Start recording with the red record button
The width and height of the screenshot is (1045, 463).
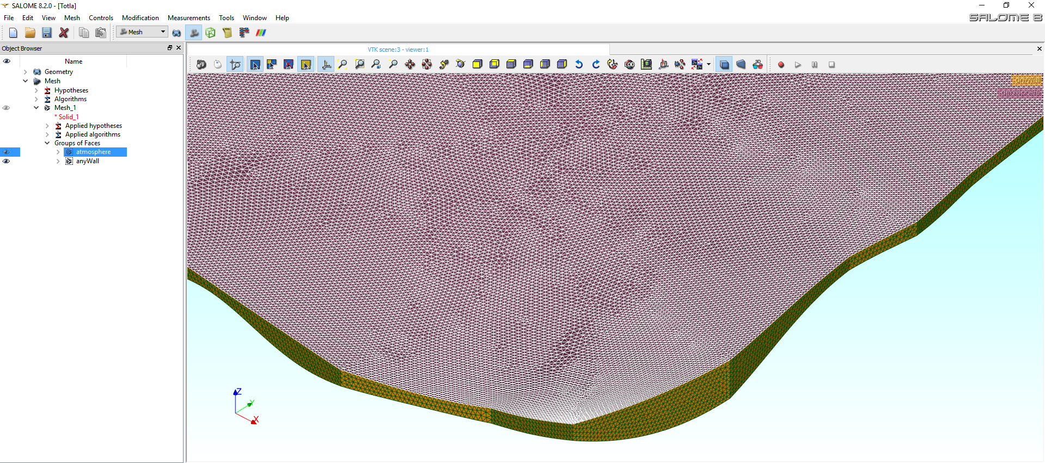tap(781, 64)
